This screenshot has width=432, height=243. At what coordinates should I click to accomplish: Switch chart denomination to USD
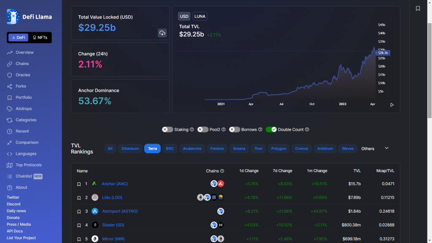[184, 16]
